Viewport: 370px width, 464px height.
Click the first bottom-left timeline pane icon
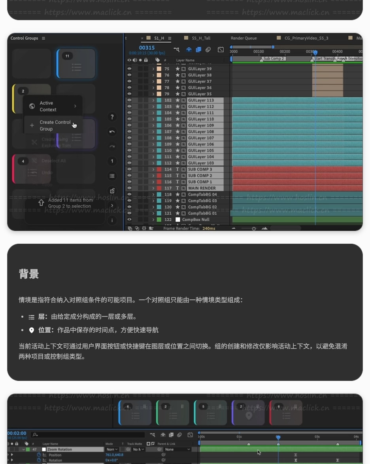point(130,228)
